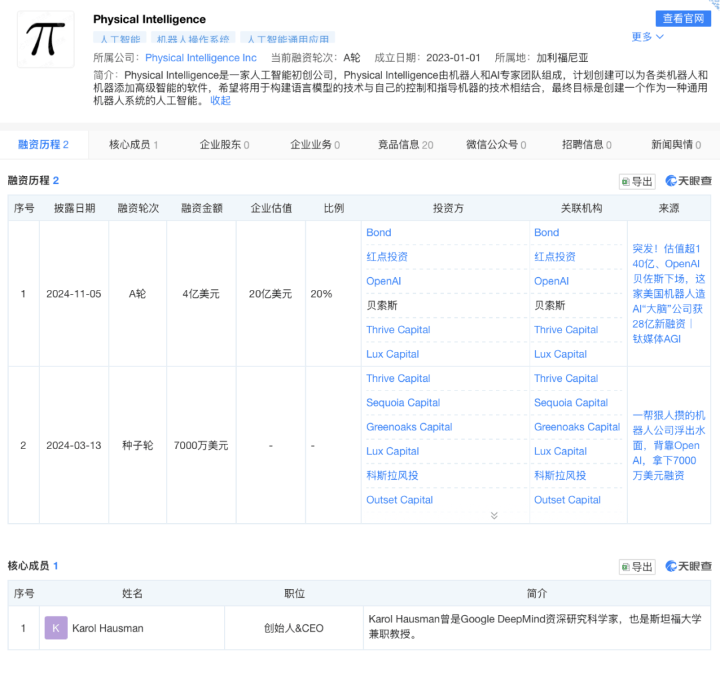Open the 更多 dropdown
This screenshot has width=720, height=677.
click(x=647, y=37)
